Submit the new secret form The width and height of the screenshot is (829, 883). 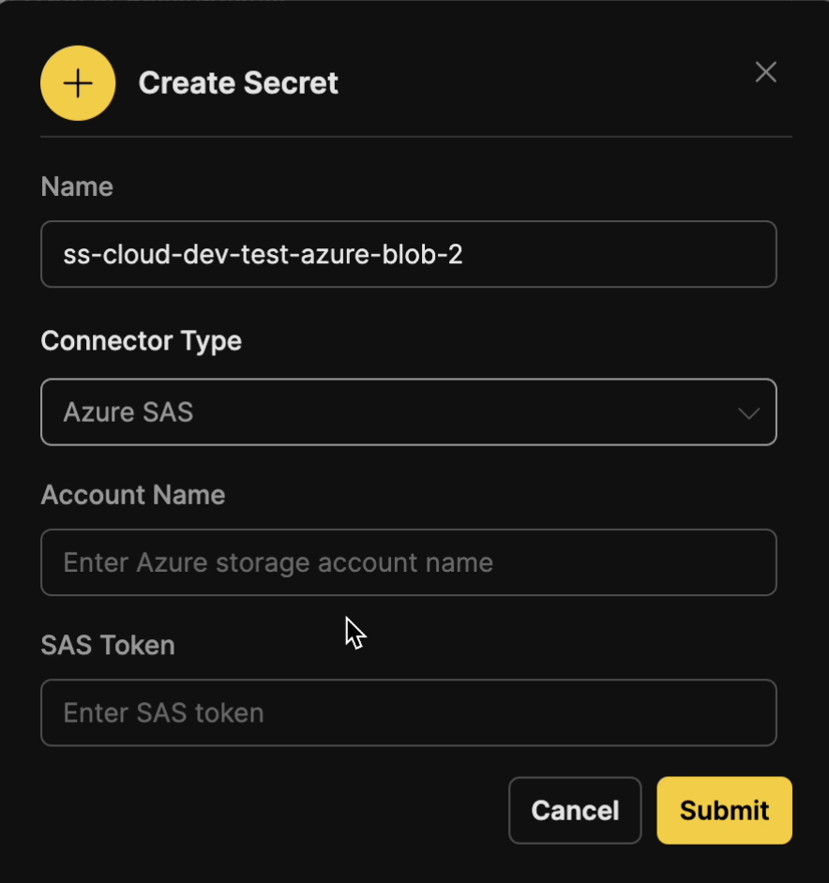click(724, 810)
